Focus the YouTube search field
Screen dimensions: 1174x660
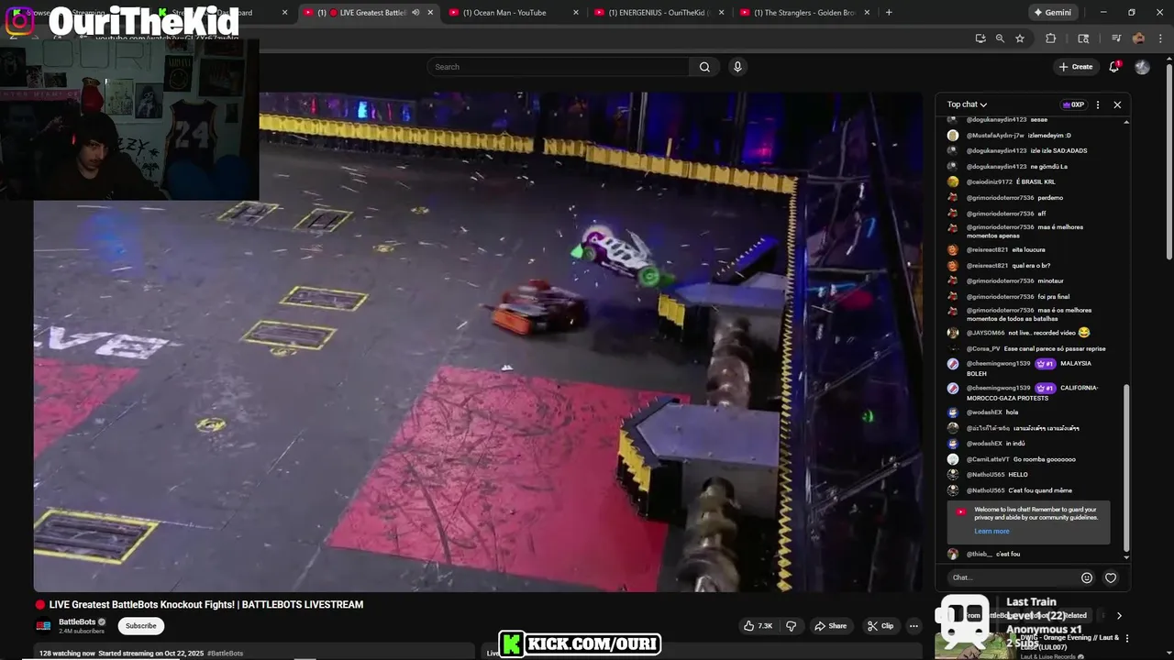point(558,67)
